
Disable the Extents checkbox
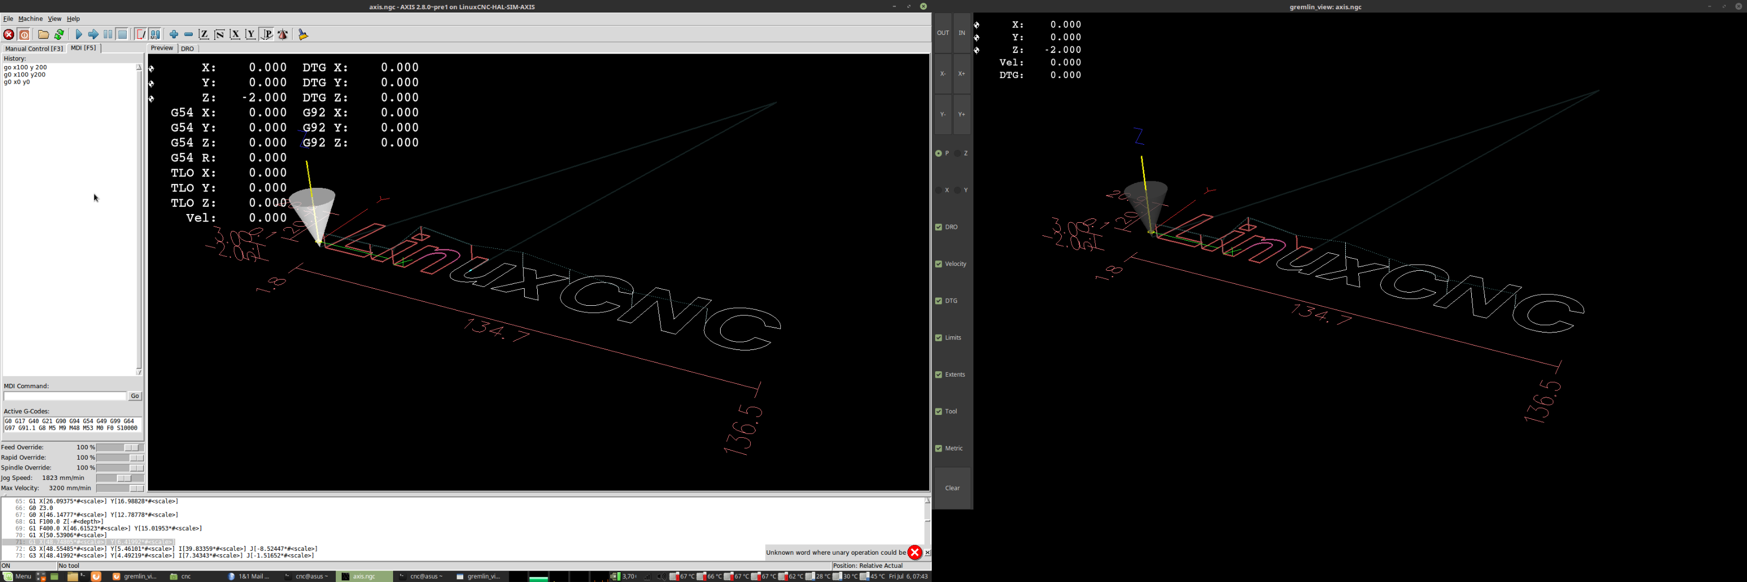pos(938,375)
